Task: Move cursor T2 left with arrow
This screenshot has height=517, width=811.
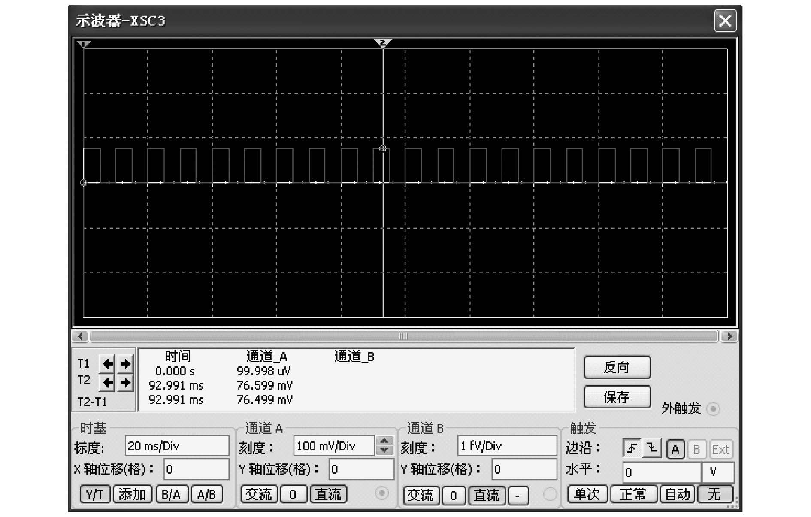Action: (x=107, y=382)
